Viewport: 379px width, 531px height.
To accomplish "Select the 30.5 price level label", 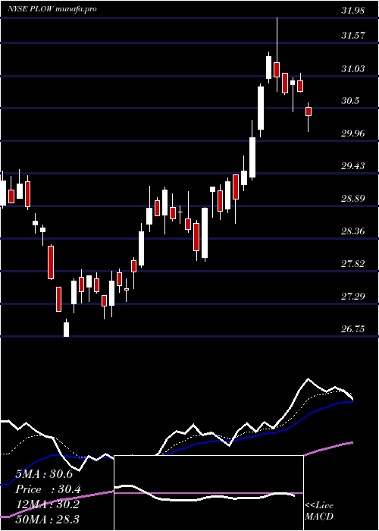I will pyautogui.click(x=350, y=101).
